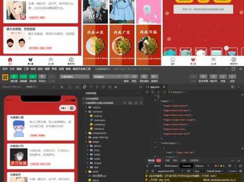Viewport: 244px width, 182px height.
Task: Open the source control branch icon
Action: 97,87
